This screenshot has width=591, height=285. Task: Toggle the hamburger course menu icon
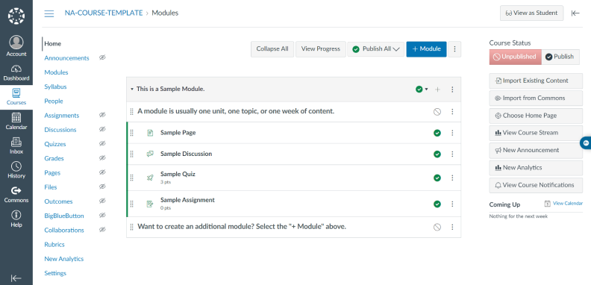click(x=49, y=13)
